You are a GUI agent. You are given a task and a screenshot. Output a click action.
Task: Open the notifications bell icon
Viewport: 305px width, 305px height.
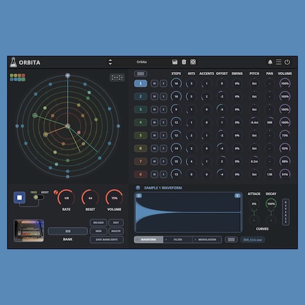point(270,62)
